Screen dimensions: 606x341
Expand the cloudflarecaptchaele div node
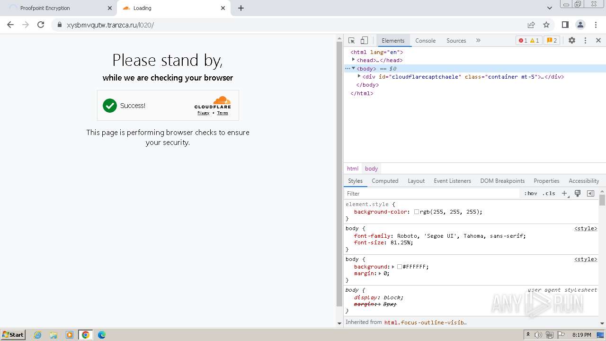point(359,76)
